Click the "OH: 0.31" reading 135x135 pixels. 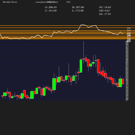tap(104, 11)
